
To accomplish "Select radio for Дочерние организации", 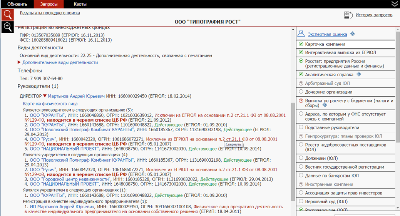I will click(x=301, y=92).
